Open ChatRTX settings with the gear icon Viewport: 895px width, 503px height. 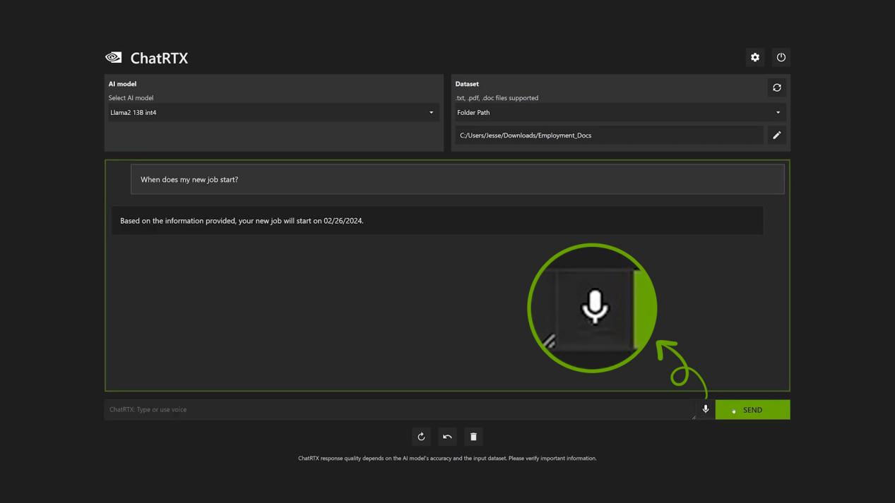tap(755, 57)
